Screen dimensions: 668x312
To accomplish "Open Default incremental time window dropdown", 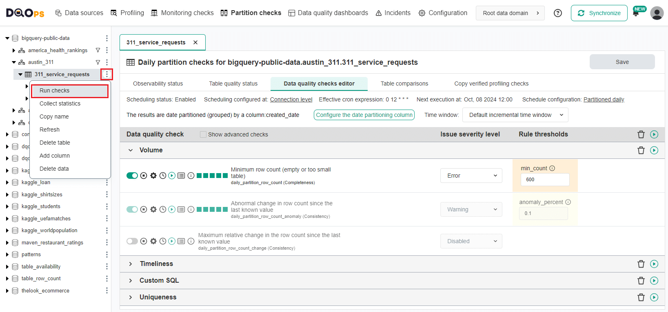I will (515, 115).
